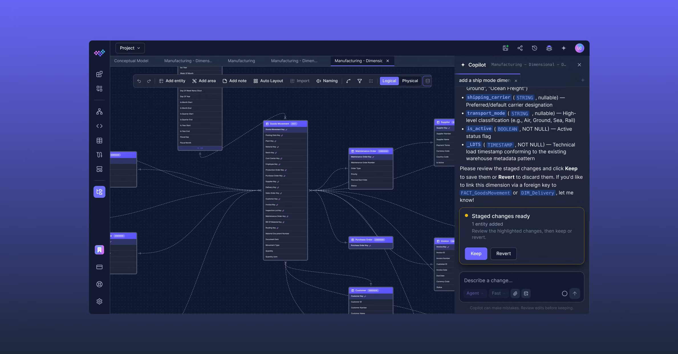Click the app logo in the sidebar
The width and height of the screenshot is (678, 354).
tap(100, 53)
